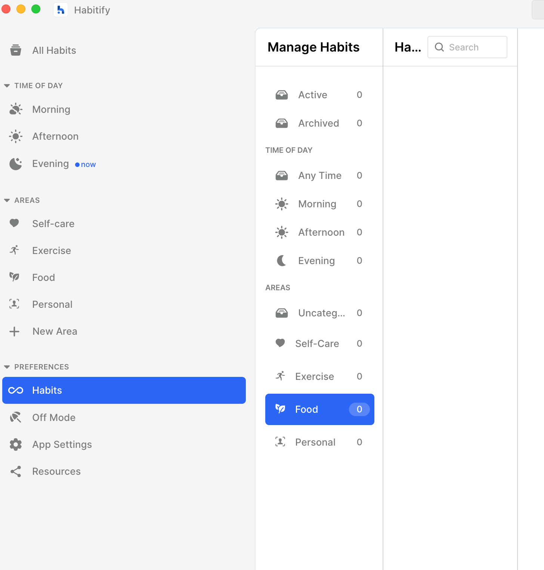
Task: Select Morning in Manage Habits list
Action: tap(320, 204)
